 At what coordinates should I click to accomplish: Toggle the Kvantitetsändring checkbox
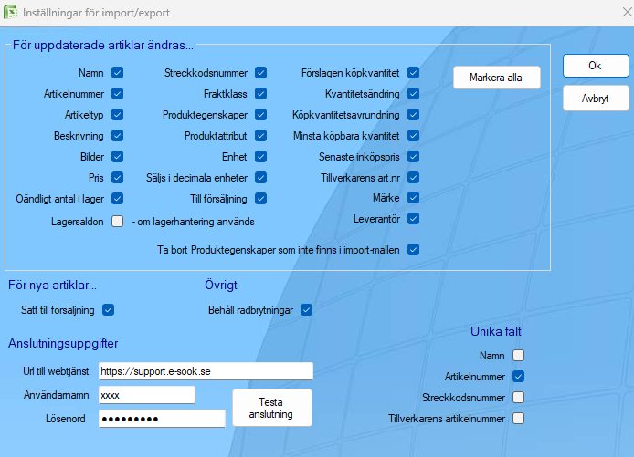[x=413, y=94]
